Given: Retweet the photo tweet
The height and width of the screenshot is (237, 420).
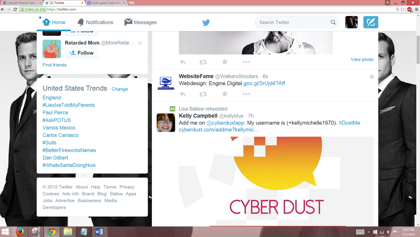Looking at the screenshot, I should pos(203,62).
